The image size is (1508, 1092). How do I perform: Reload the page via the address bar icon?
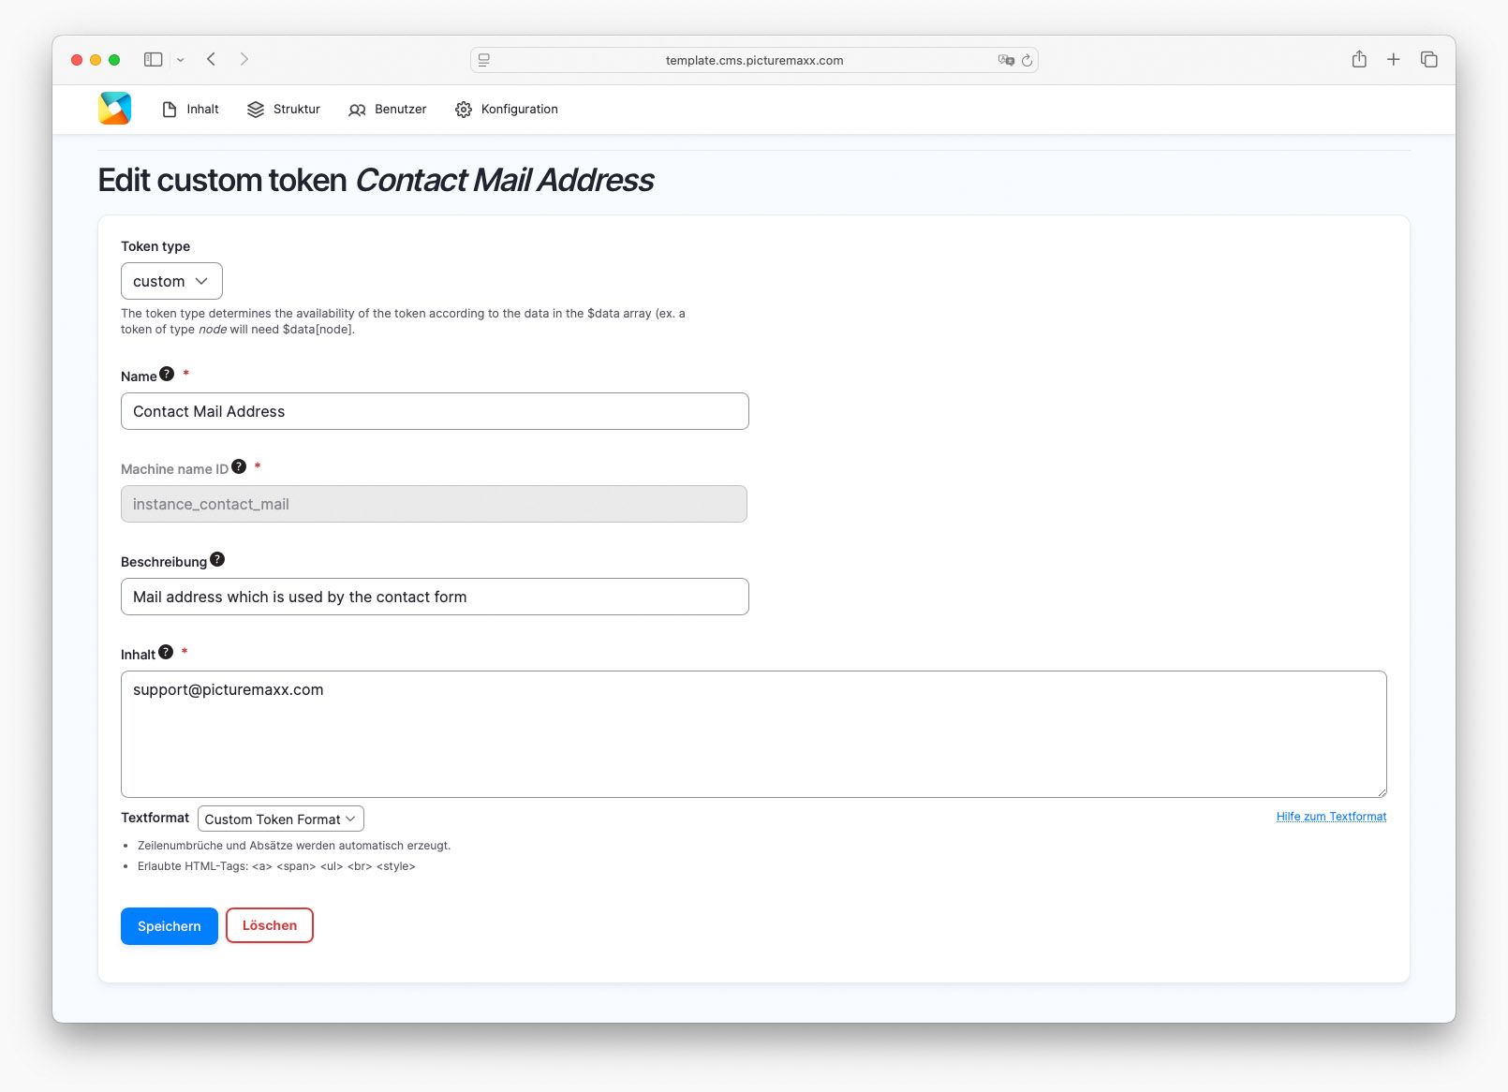click(x=1028, y=60)
